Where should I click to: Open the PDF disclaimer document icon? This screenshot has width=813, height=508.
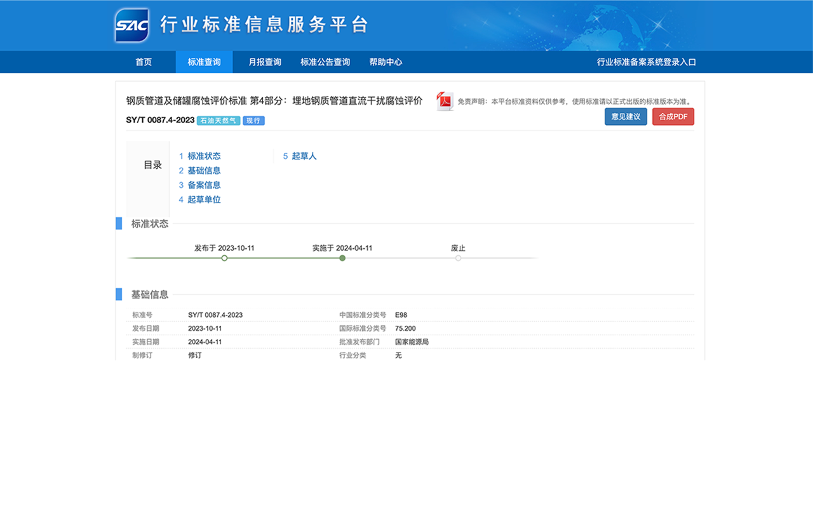coord(445,101)
